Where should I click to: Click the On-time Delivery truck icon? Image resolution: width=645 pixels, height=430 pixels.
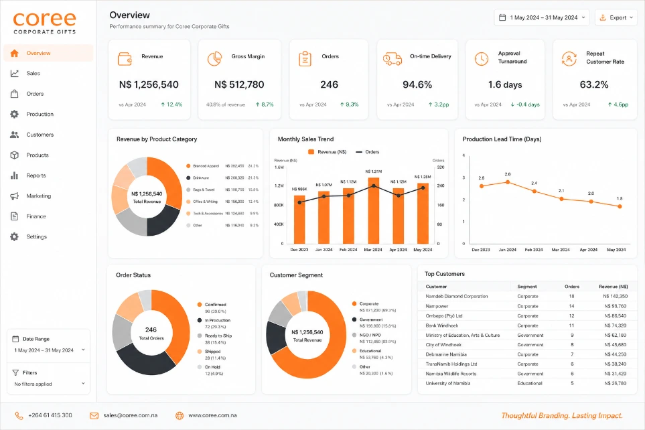pos(392,59)
